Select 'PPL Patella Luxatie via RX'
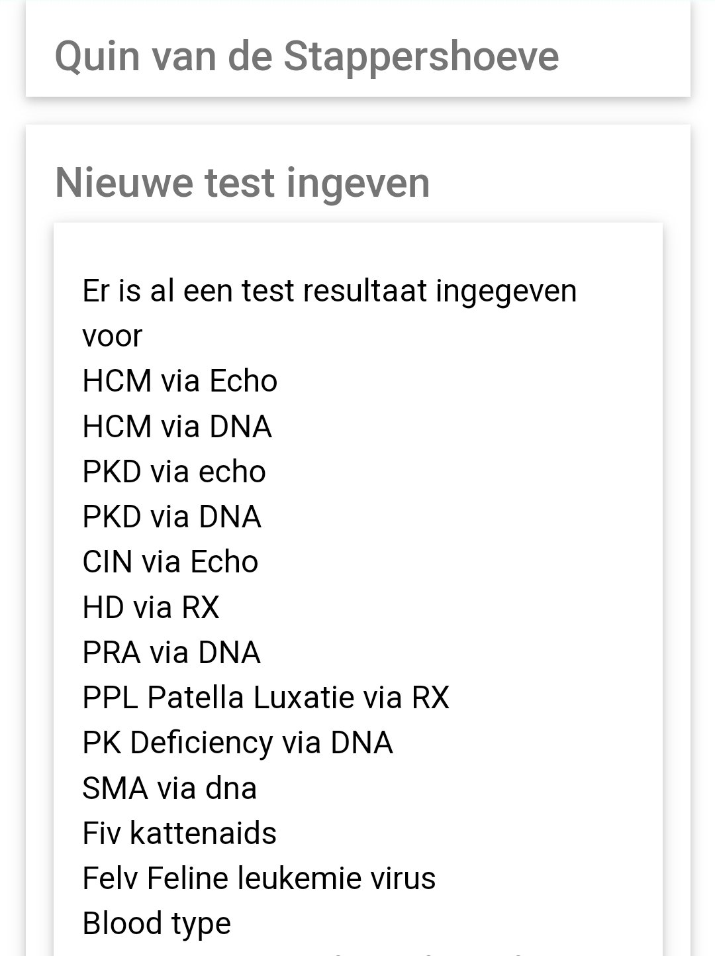Screen dimensions: 715x956 coord(265,698)
